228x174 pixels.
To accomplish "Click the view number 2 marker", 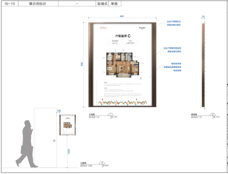I will [213, 114].
